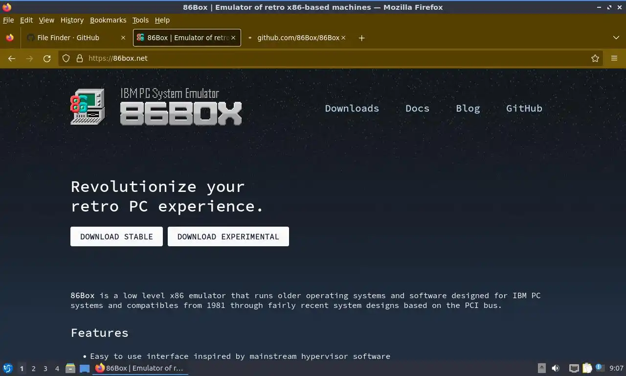Open the volume speaker tray icon
This screenshot has height=376, width=626.
click(556, 368)
